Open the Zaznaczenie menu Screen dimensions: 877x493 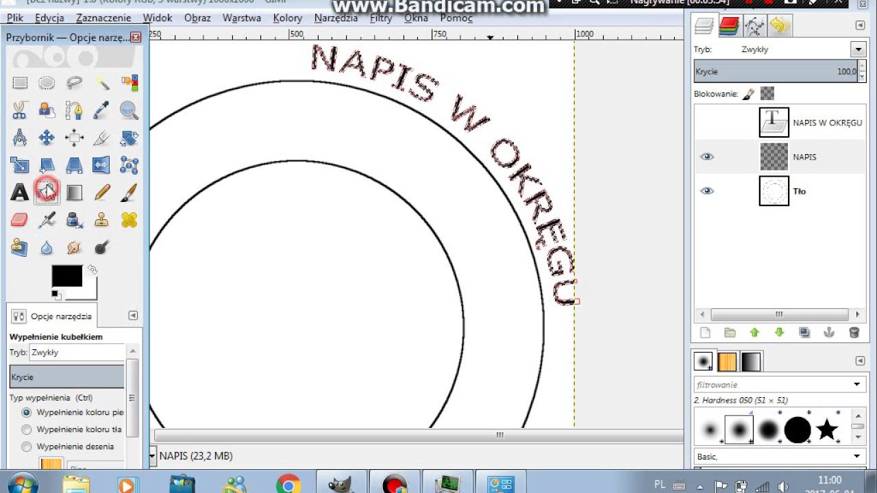(x=103, y=18)
